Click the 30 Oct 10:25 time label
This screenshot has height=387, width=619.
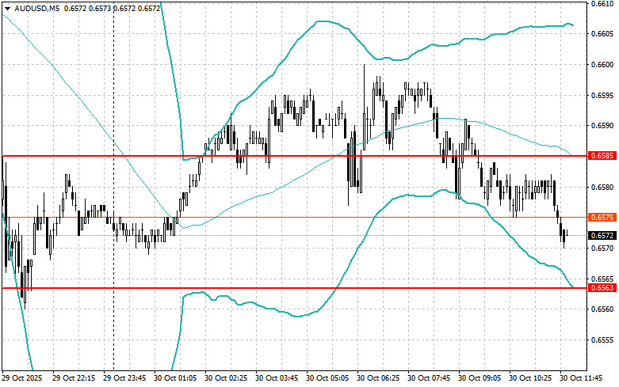(530, 378)
